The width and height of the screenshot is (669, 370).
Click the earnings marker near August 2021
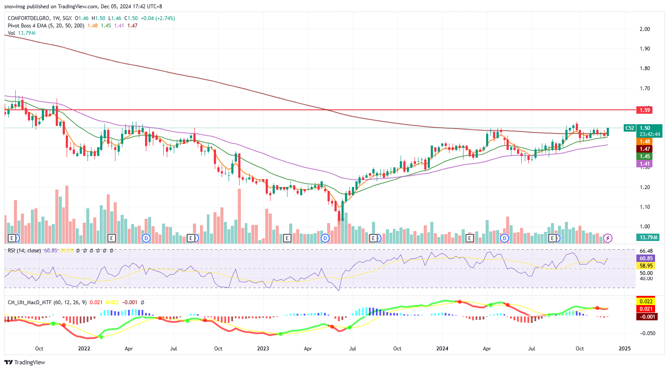tap(13, 238)
